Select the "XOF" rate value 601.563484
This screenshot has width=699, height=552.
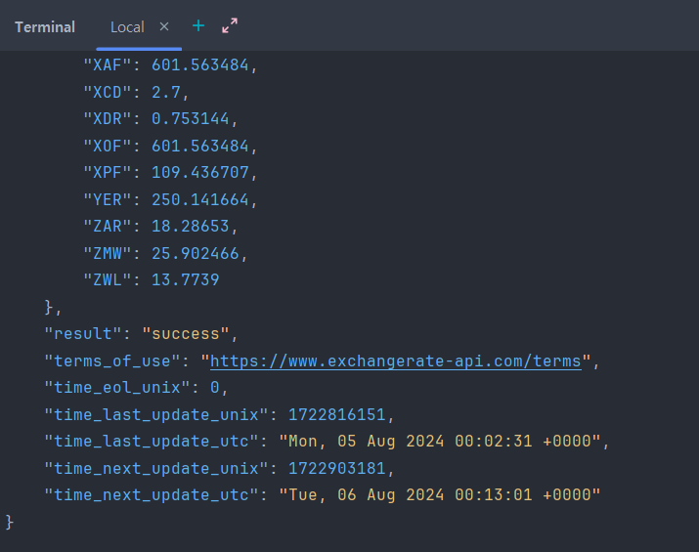[x=199, y=147]
